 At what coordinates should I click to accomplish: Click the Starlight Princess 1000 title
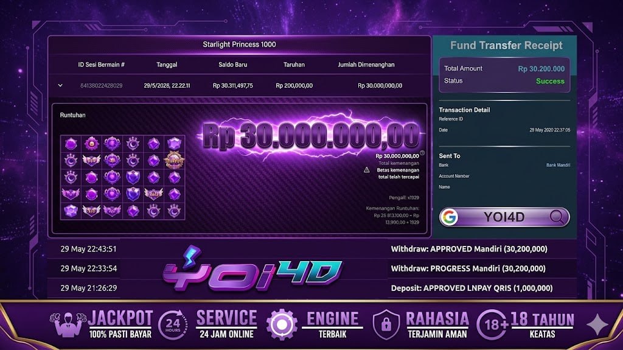tap(239, 44)
